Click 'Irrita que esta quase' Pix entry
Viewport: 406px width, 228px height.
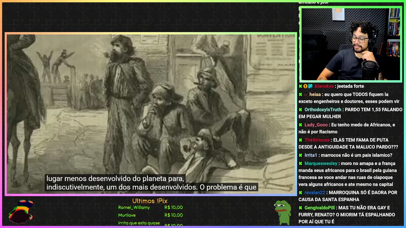pyautogui.click(x=139, y=223)
